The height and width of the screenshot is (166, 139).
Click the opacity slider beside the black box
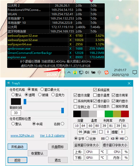click(44, 102)
